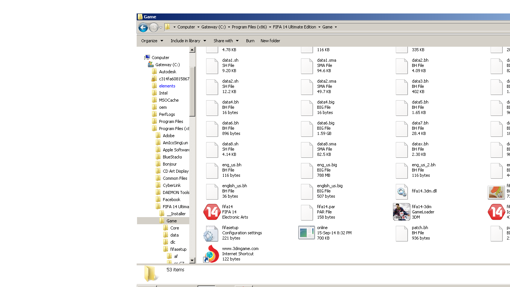Click the folder tree's vertical scrollbar thumb

[192, 92]
